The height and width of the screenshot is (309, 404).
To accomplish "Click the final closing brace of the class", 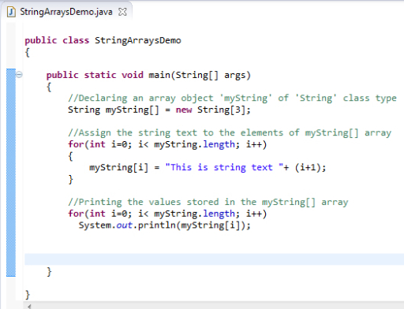I will pos(28,295).
